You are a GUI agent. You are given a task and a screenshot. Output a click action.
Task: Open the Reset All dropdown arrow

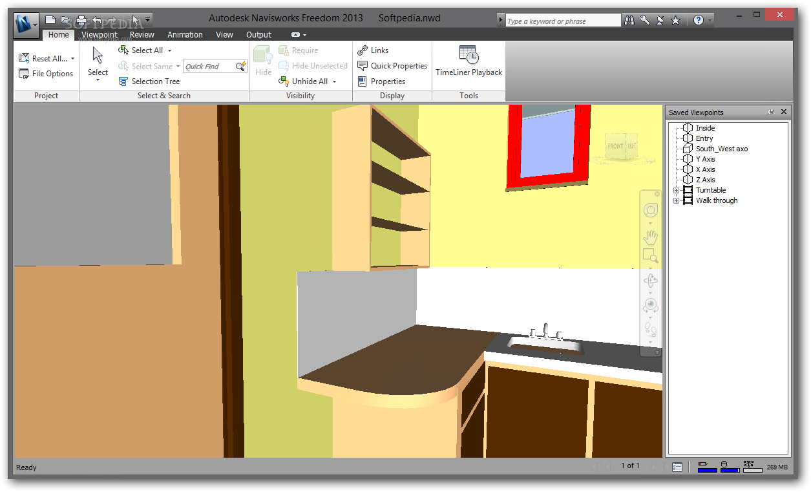[x=72, y=59]
